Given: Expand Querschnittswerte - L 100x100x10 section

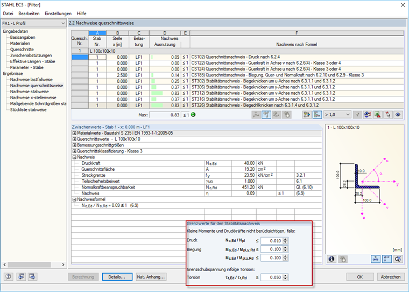Looking at the screenshot, I should coord(74,139).
